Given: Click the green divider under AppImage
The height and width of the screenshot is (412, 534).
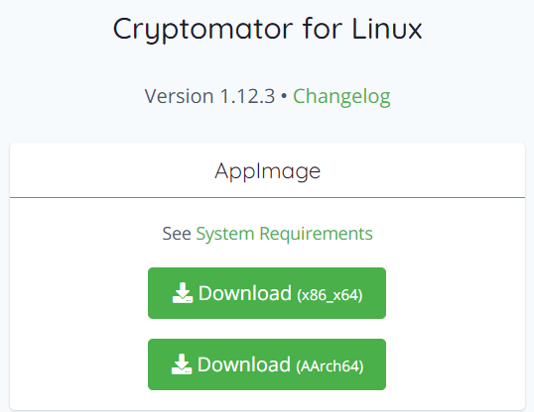Looking at the screenshot, I should click(267, 197).
